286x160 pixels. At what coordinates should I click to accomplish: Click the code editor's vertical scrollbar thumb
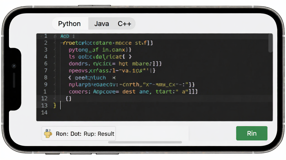tap(270, 43)
